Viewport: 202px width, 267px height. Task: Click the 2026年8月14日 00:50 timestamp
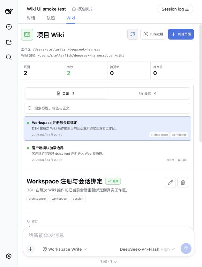click(x=47, y=135)
